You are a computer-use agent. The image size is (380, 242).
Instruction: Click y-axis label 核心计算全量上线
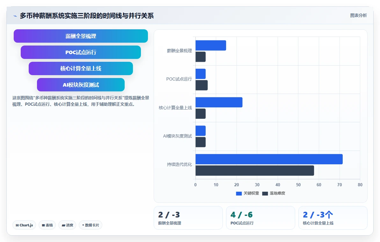point(175,108)
